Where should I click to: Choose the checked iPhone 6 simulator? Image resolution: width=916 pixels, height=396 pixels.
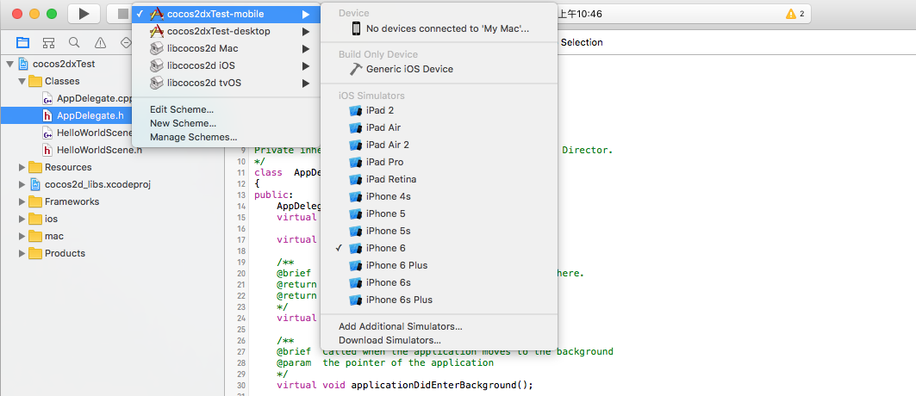[439, 248]
